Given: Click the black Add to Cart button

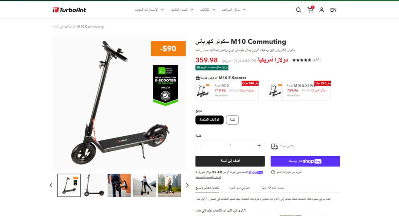Looking at the screenshot, I should 230,161.
